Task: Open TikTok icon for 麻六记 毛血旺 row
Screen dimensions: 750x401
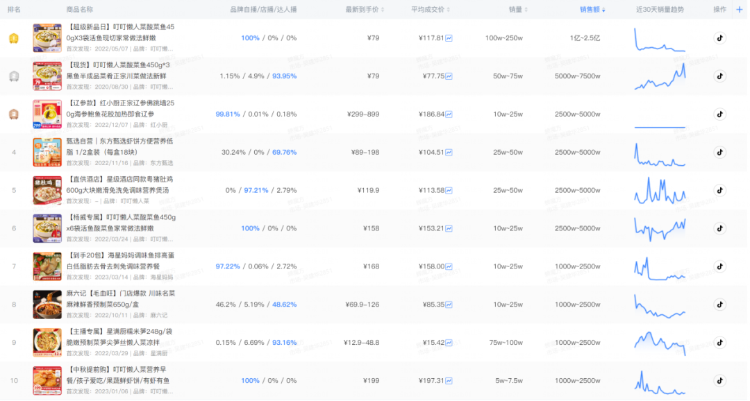Action: (722, 305)
